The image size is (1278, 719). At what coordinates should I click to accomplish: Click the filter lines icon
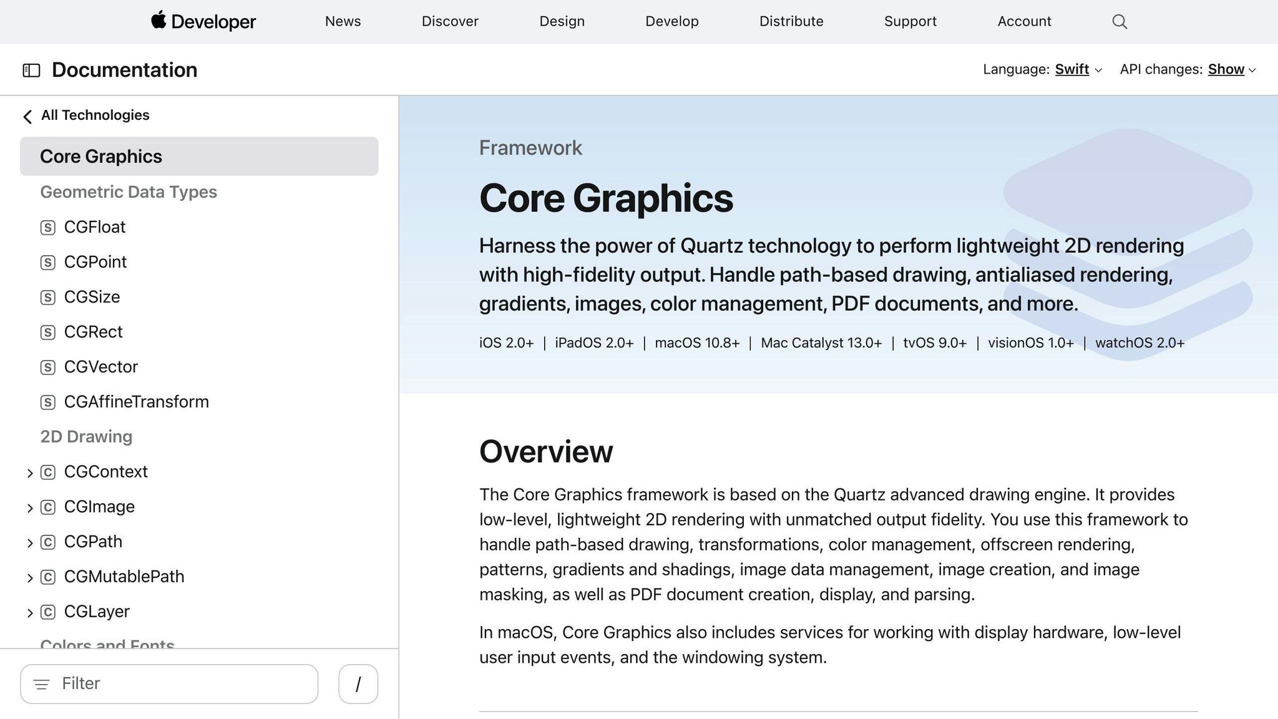coord(41,685)
